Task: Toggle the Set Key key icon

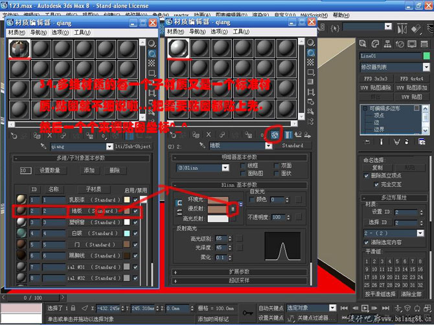Action: point(247,313)
